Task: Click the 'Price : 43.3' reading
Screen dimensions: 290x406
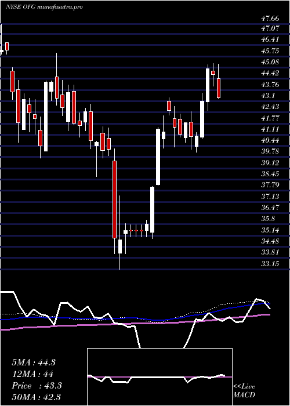Action: pos(37,386)
